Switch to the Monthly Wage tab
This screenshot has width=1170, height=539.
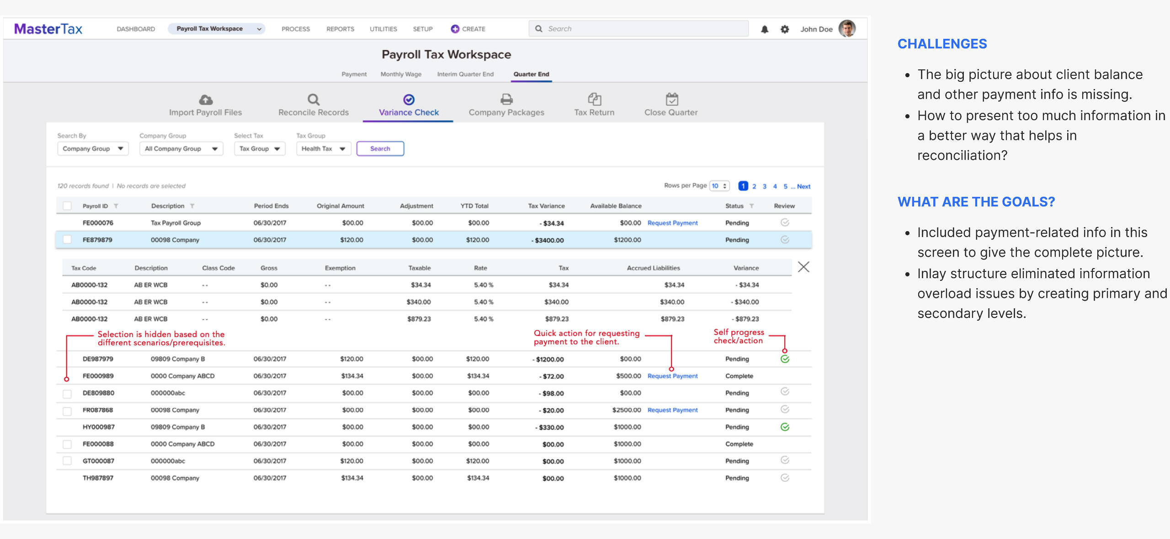(401, 74)
